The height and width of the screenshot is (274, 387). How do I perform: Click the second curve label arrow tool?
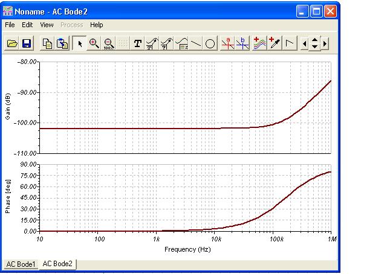point(167,43)
